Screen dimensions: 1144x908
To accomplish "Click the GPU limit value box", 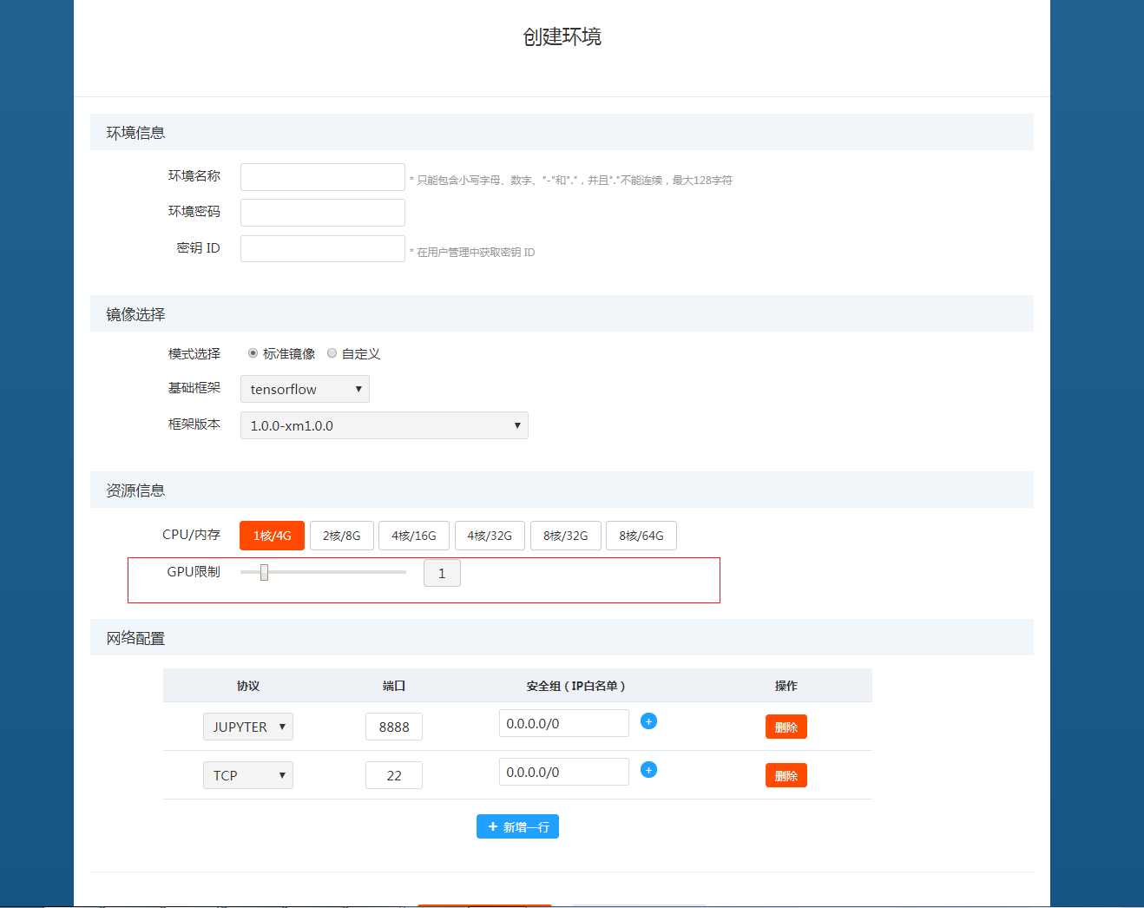I will pyautogui.click(x=442, y=573).
